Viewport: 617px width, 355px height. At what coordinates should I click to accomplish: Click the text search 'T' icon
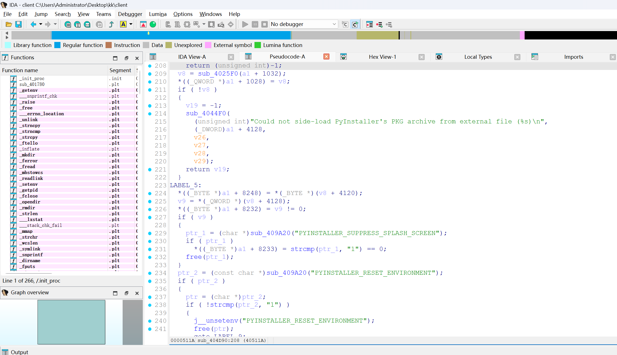(78, 24)
